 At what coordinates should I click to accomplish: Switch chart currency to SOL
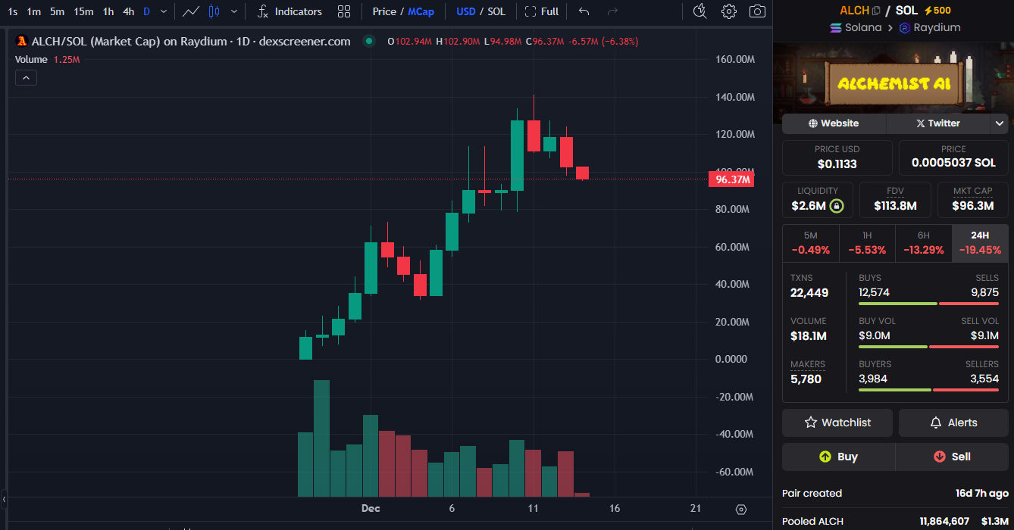(x=496, y=11)
